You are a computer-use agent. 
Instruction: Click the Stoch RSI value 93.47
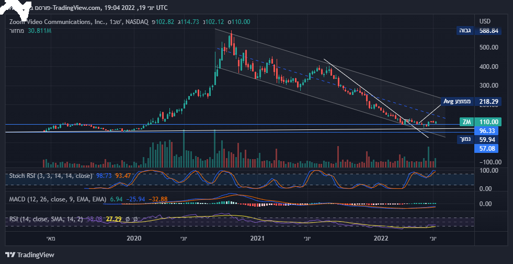point(123,176)
